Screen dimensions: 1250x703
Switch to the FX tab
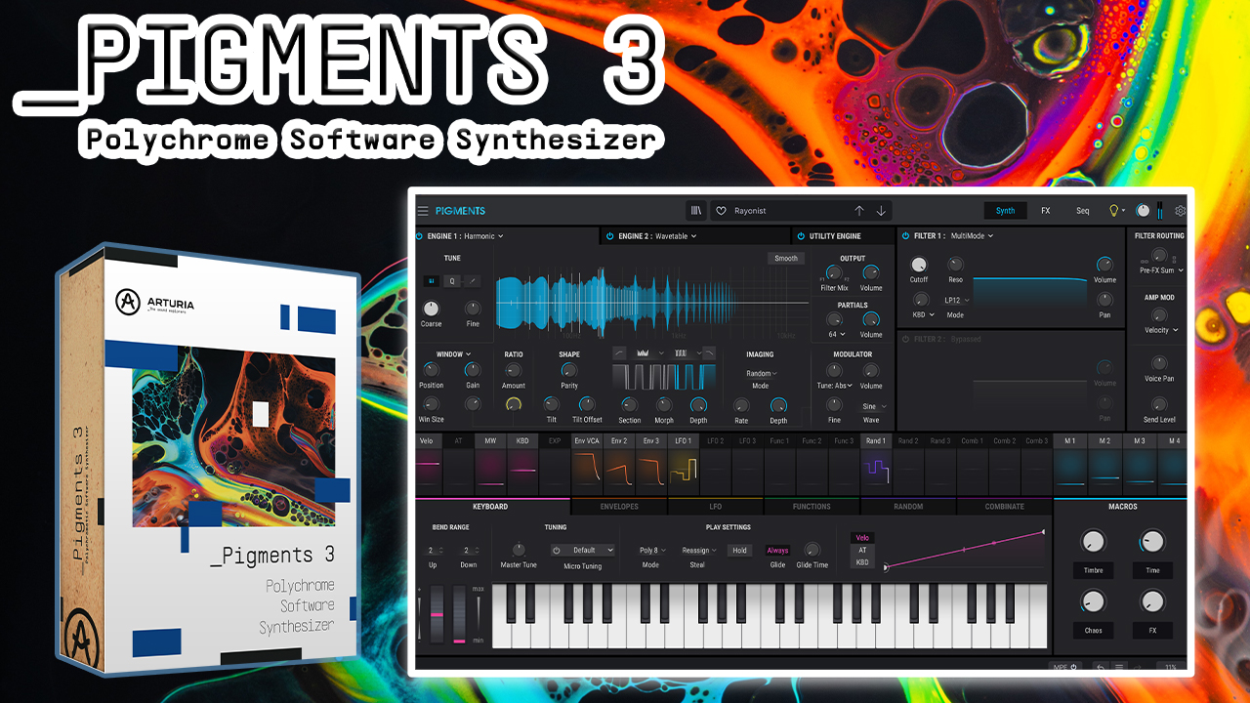[x=1046, y=211]
